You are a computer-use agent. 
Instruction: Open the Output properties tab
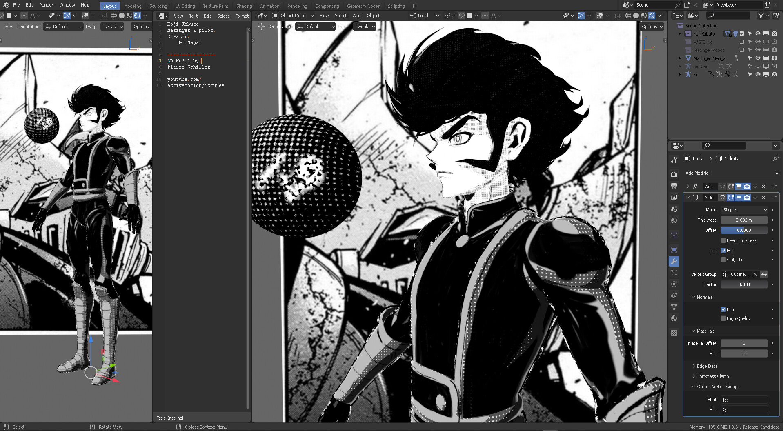(674, 186)
